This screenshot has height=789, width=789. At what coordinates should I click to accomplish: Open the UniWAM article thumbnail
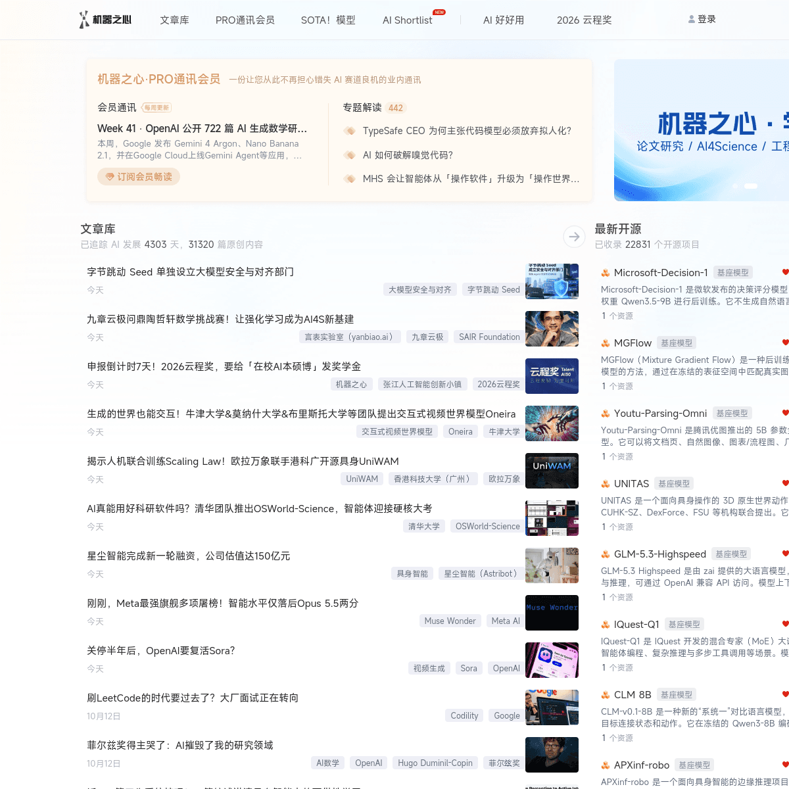[x=552, y=471]
